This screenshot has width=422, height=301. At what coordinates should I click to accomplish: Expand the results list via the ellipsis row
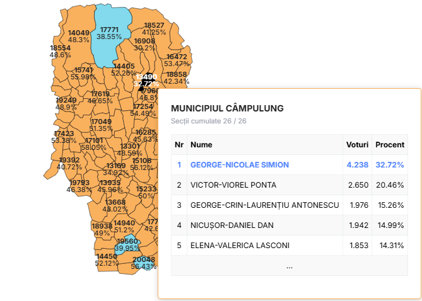point(289,266)
